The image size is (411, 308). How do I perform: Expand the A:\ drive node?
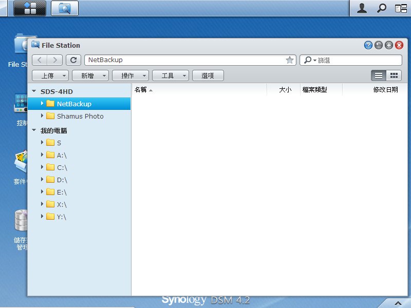(x=42, y=155)
